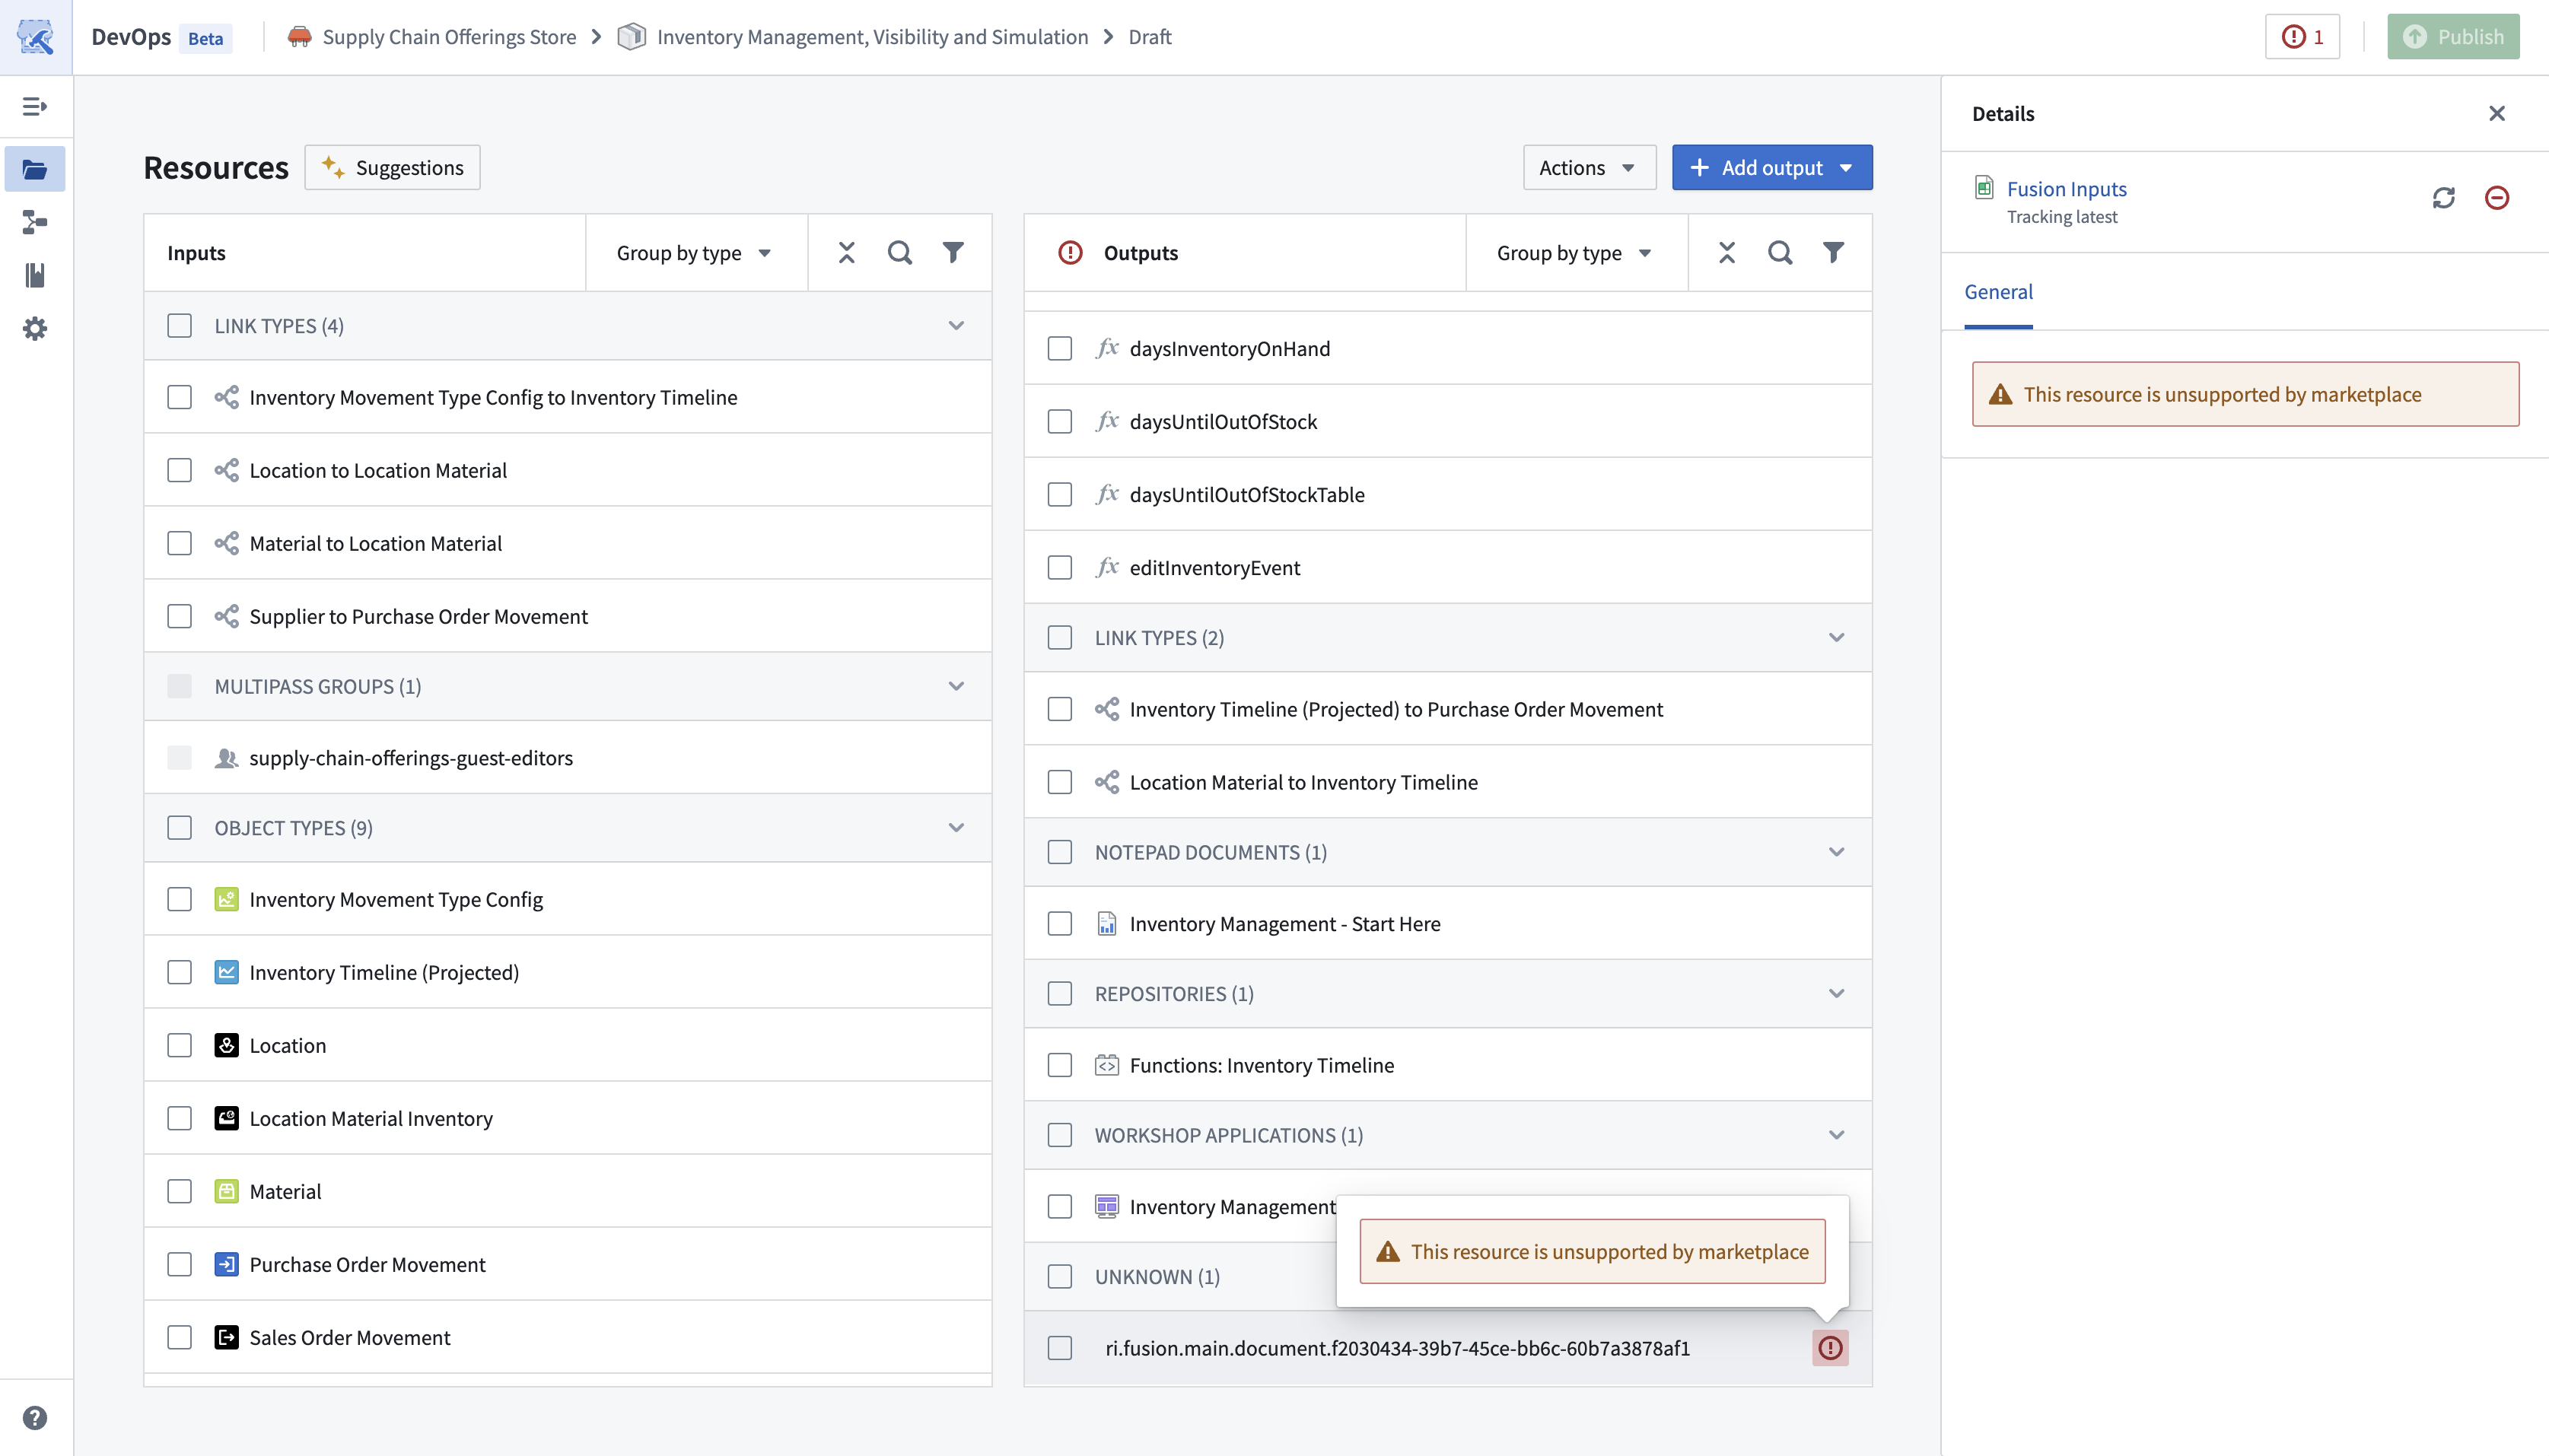
Task: Open the Actions dropdown menu
Action: point(1589,167)
